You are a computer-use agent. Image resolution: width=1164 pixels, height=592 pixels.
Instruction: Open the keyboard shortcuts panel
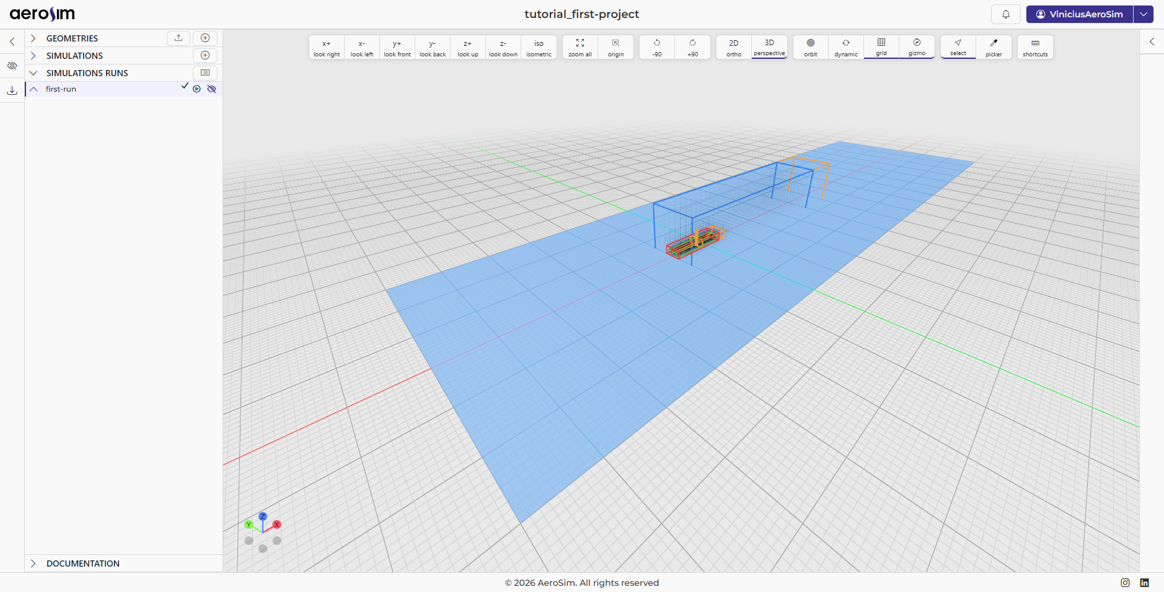tap(1035, 48)
